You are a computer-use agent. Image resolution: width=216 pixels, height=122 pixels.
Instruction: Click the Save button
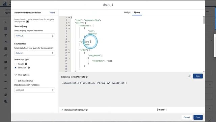coord(198,117)
